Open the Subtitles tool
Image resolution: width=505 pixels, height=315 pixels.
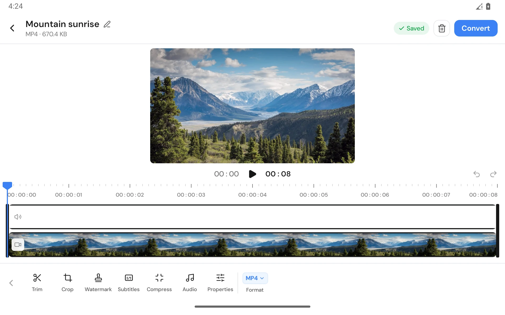click(129, 283)
